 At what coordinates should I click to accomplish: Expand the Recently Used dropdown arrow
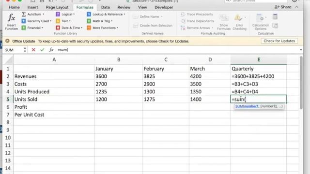(x=50, y=21)
